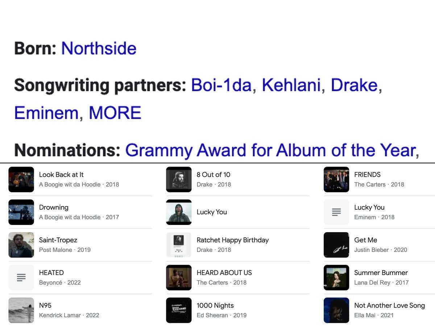The image size is (435, 326).
Task: Click the Kehlani link
Action: point(291,85)
